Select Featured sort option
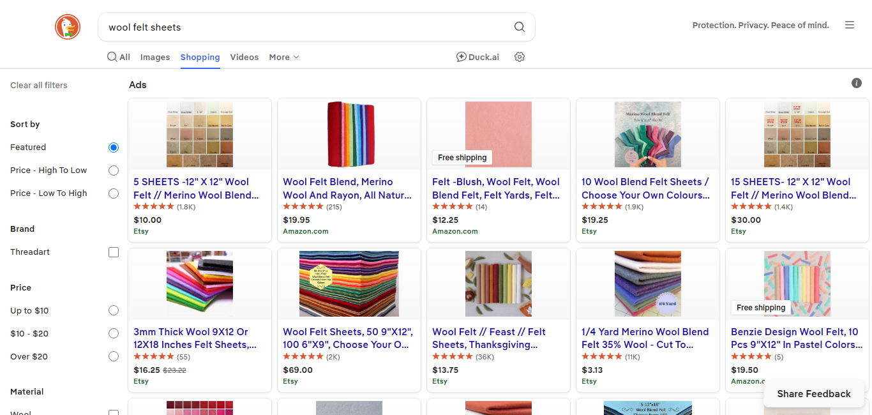 tap(114, 147)
